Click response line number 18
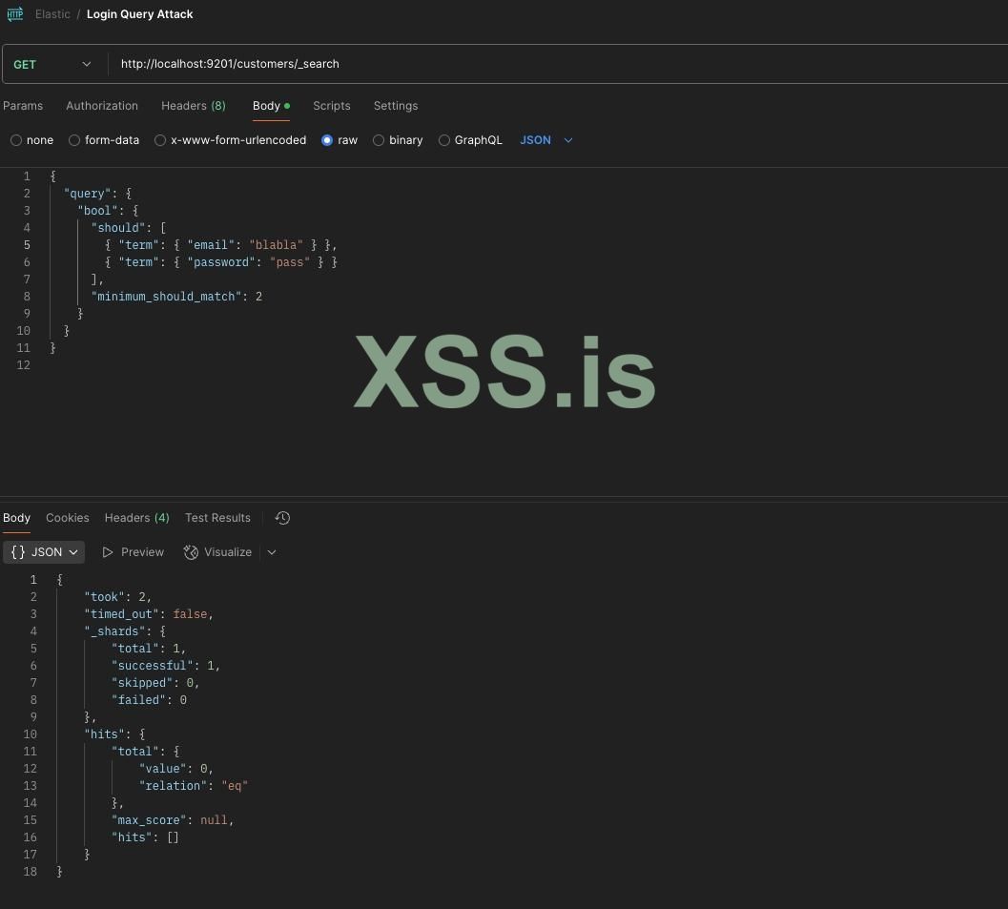The height and width of the screenshot is (909, 1008). 31,873
